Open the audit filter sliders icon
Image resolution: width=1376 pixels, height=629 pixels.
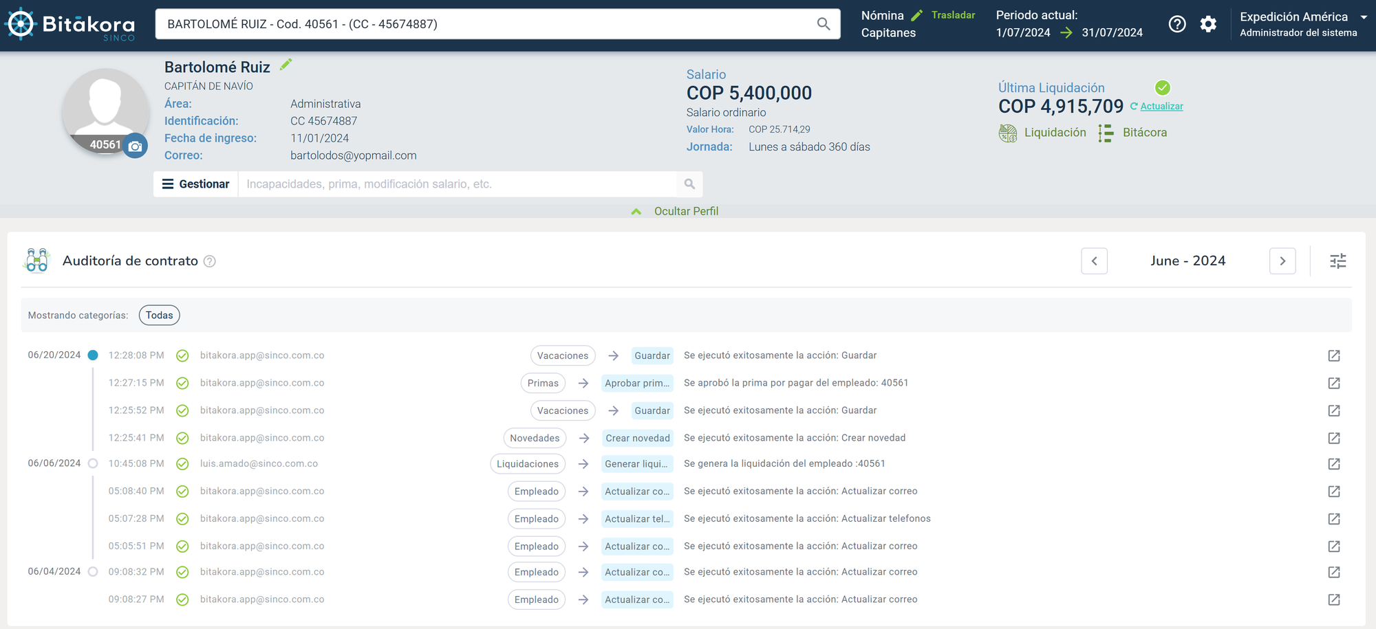pyautogui.click(x=1338, y=261)
